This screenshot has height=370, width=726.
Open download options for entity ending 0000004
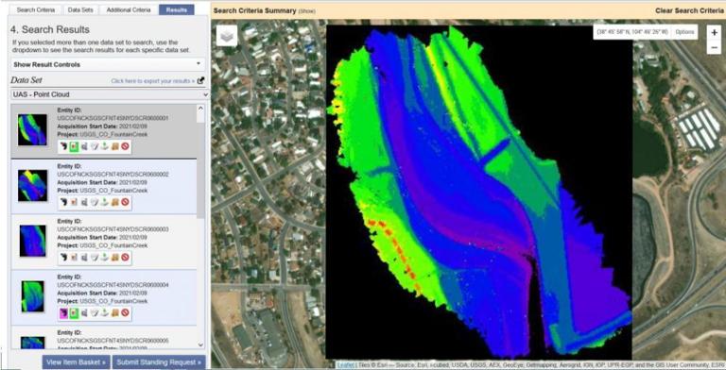pyautogui.click(x=104, y=313)
